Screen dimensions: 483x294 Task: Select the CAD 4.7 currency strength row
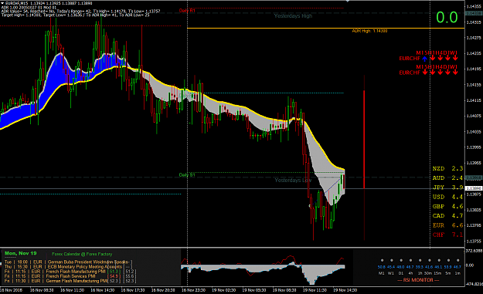tap(447, 216)
